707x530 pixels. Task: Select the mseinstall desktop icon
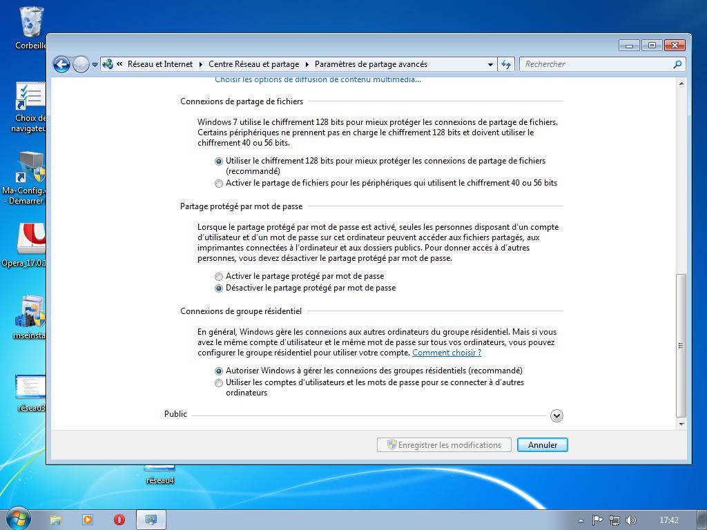29,317
